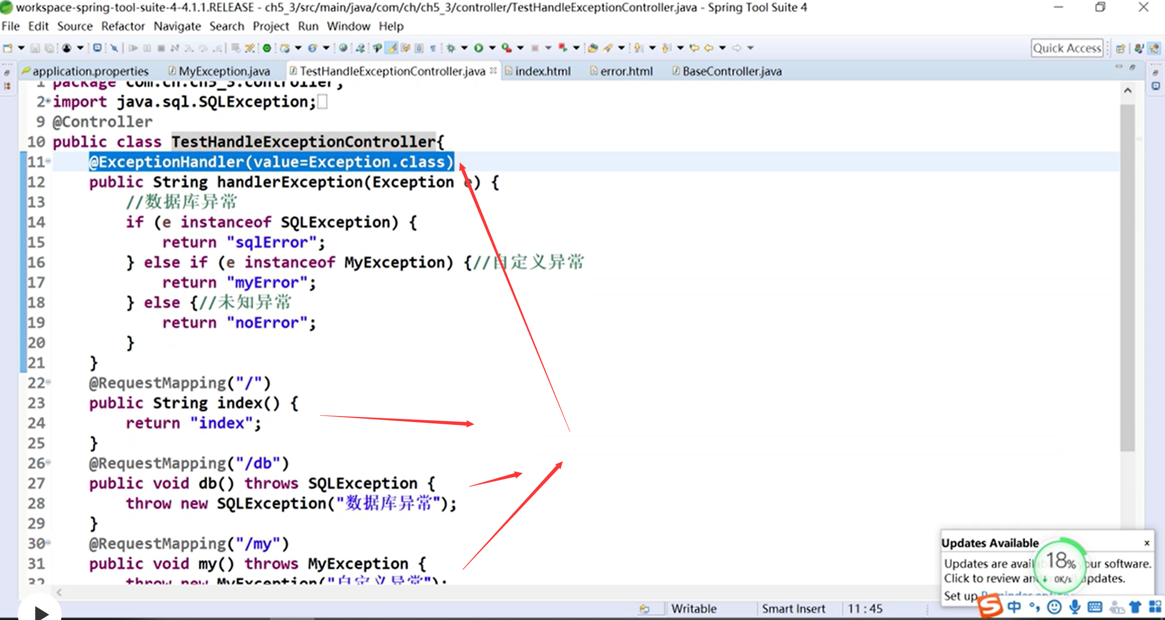This screenshot has width=1165, height=620.
Task: Open dropdown arrow next to New icon
Action: click(x=21, y=48)
